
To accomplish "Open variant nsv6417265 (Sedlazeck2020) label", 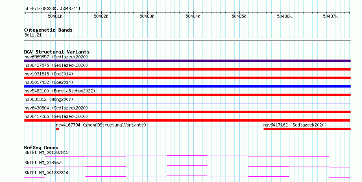I will [x=56, y=116].
